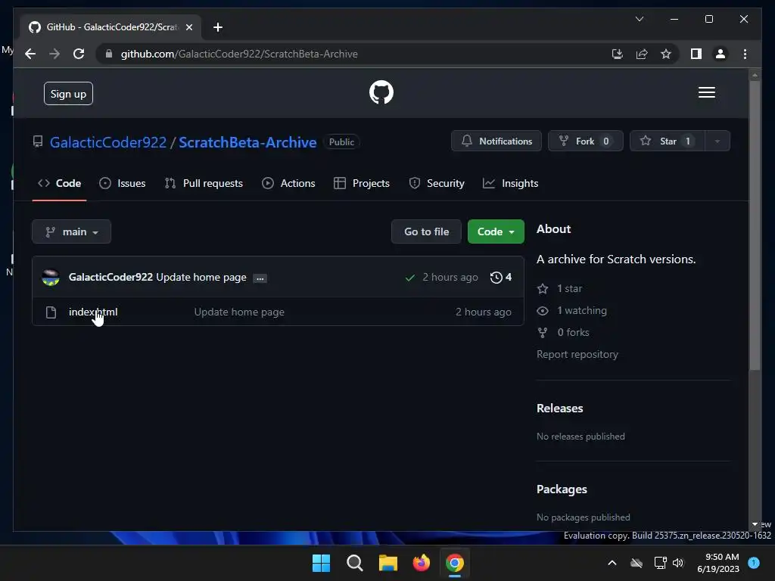
Task: Open the 0 forks link
Action: (x=563, y=333)
